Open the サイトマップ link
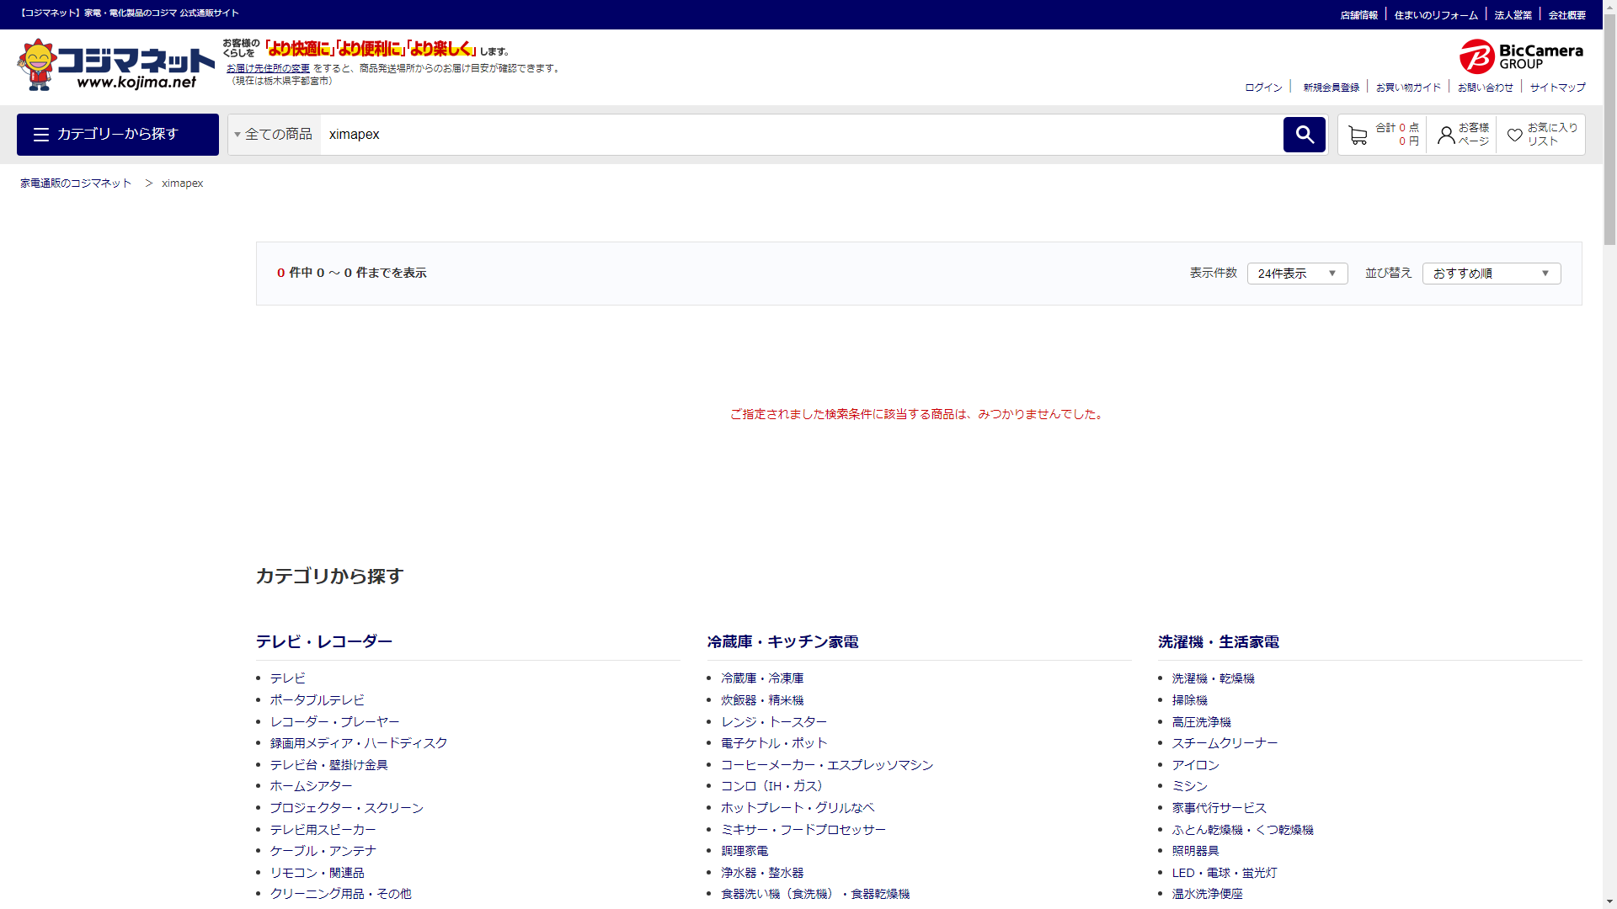This screenshot has width=1617, height=909. pyautogui.click(x=1557, y=88)
